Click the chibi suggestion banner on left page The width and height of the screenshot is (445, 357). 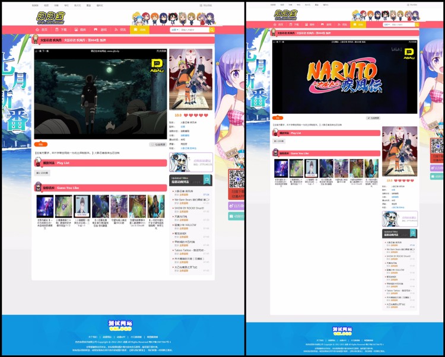click(x=190, y=162)
